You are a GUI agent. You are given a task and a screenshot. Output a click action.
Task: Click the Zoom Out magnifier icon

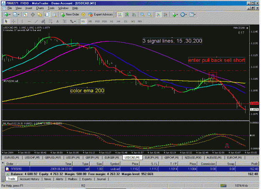(x=150, y=15)
